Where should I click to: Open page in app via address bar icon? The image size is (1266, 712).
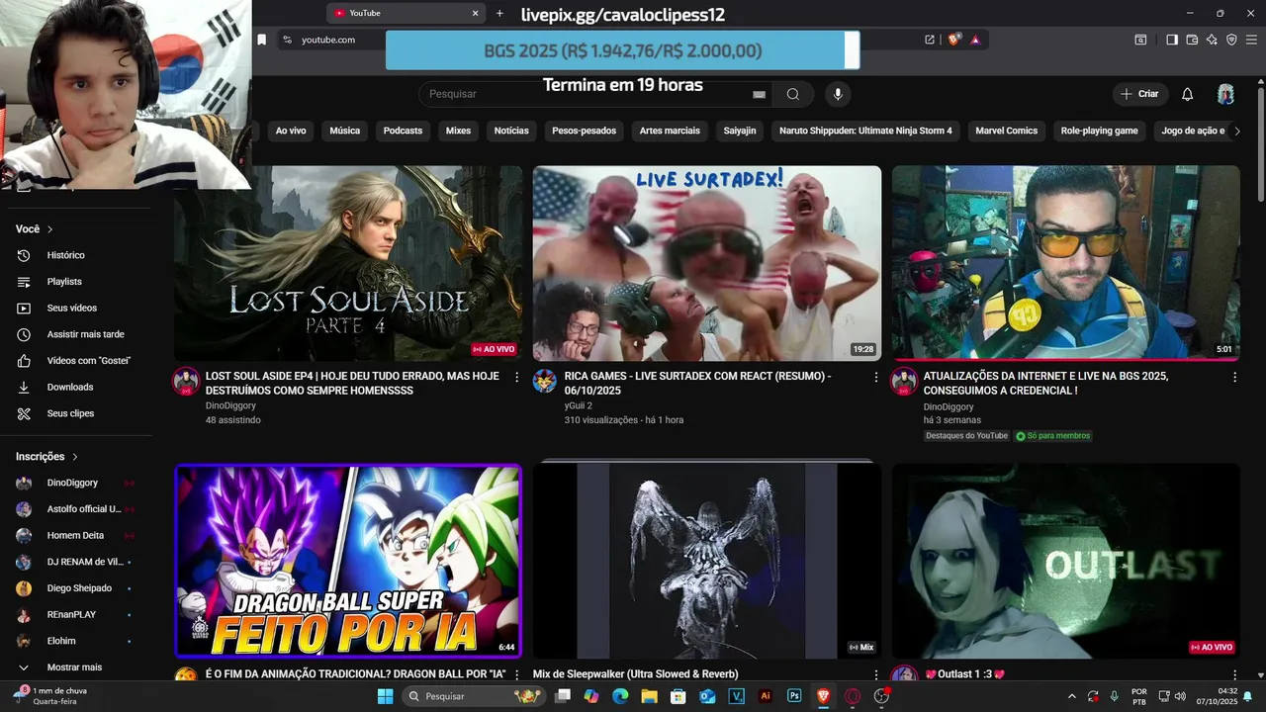(x=930, y=40)
